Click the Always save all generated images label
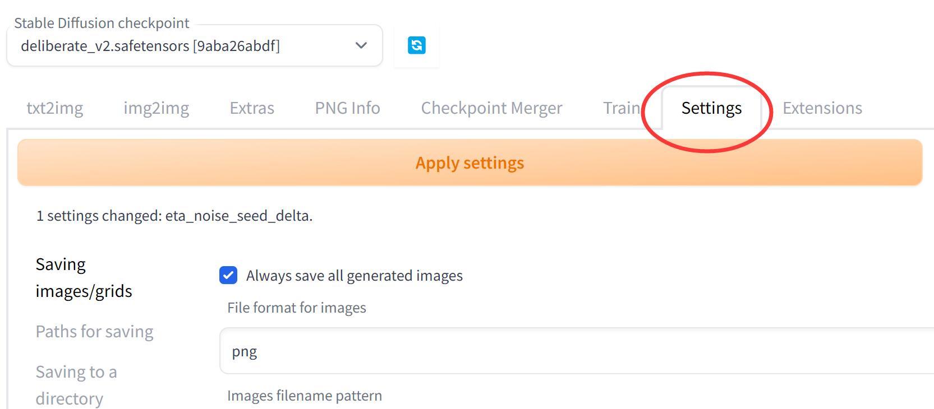934x409 pixels. pyautogui.click(x=354, y=276)
